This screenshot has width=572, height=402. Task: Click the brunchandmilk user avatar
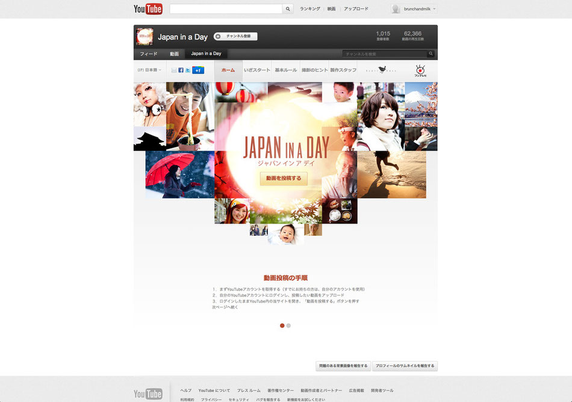(396, 9)
